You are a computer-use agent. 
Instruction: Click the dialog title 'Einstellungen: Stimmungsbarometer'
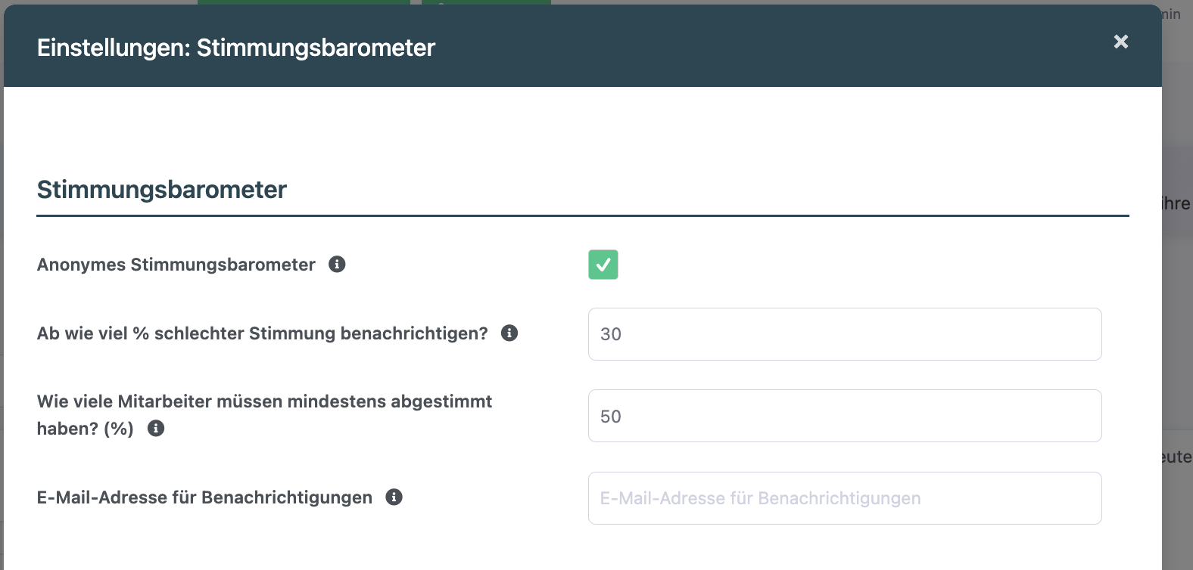pyautogui.click(x=236, y=48)
